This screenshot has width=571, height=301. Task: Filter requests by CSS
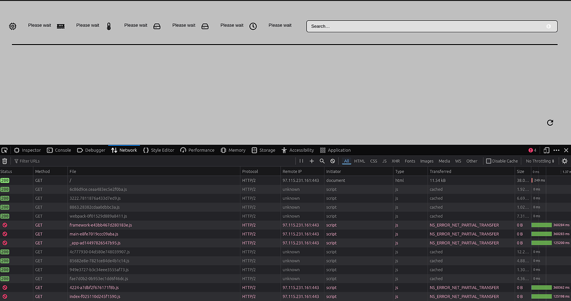pos(374,161)
